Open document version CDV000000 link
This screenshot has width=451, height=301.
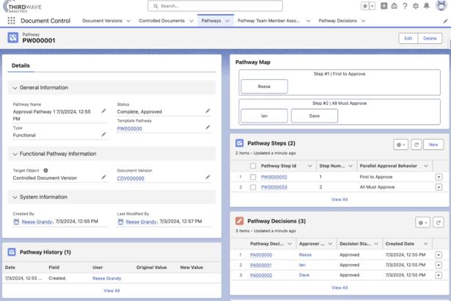click(131, 178)
